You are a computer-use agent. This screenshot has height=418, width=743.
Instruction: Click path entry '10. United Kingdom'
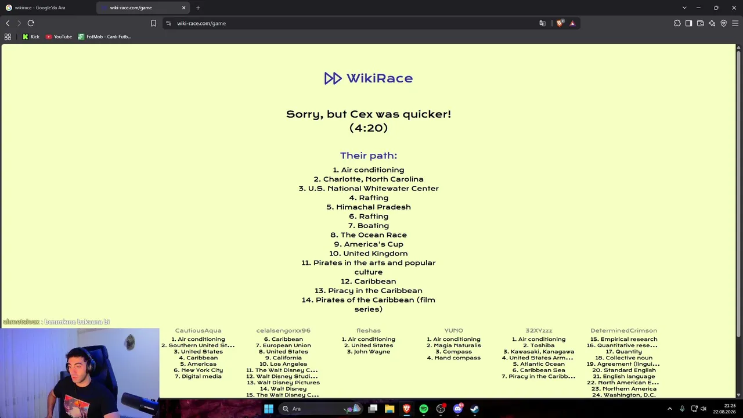(369, 254)
